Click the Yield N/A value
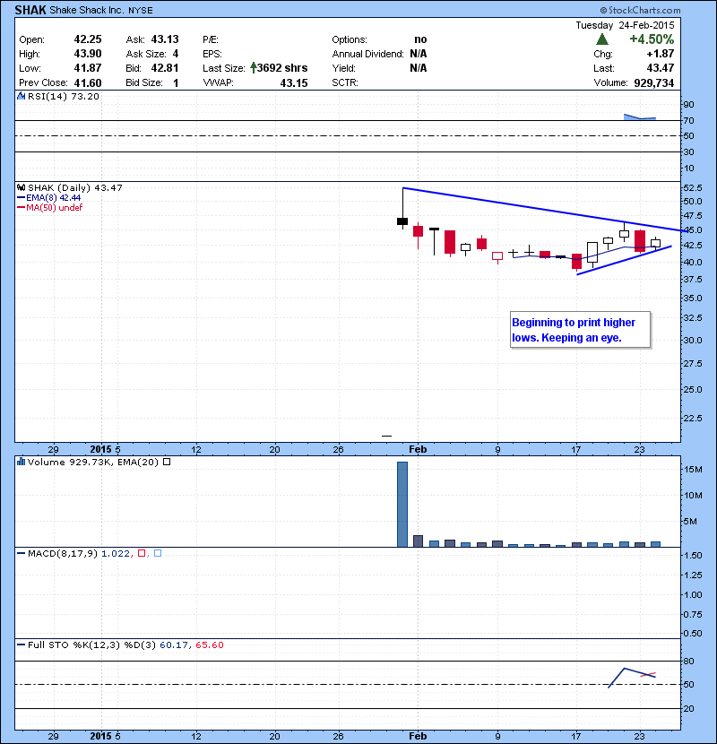 [419, 68]
